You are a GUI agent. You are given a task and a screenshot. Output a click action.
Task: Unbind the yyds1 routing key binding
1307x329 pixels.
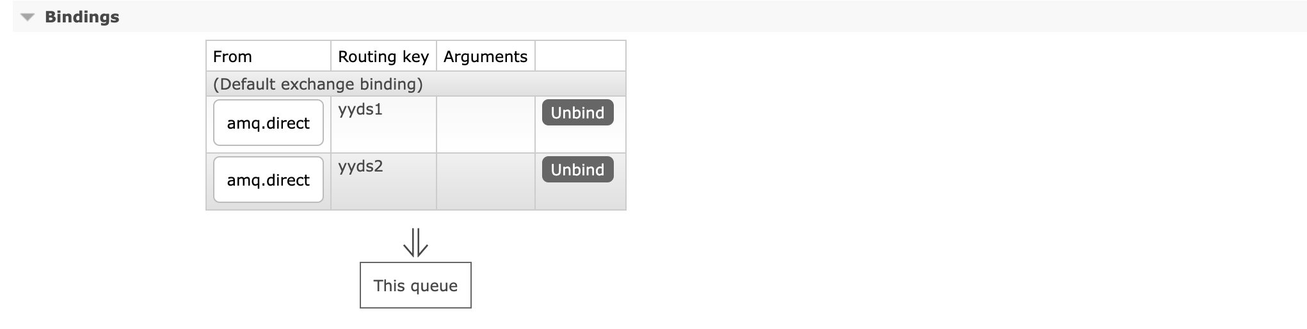(x=577, y=113)
